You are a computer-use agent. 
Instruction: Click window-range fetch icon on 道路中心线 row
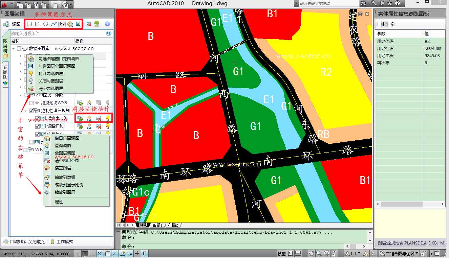(80, 118)
